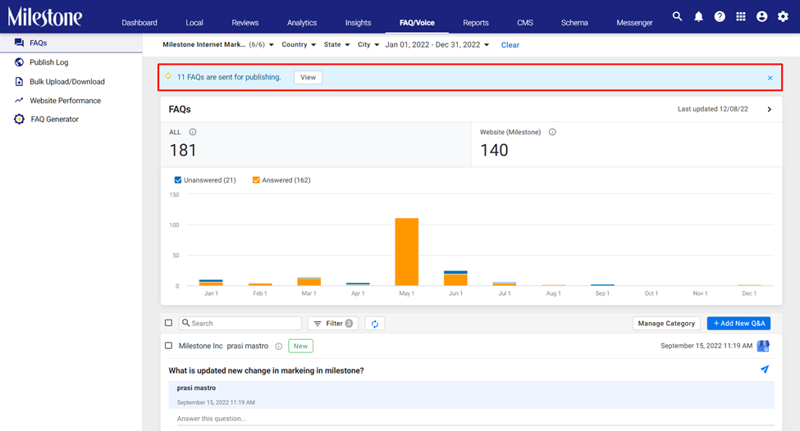Open the apps grid icon
The width and height of the screenshot is (800, 431).
[741, 17]
